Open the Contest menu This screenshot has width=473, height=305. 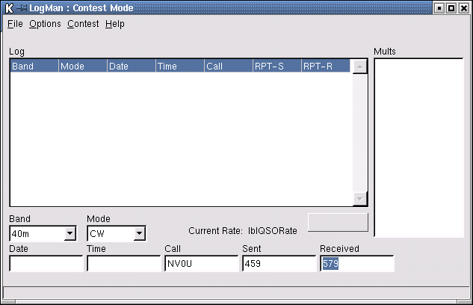83,24
